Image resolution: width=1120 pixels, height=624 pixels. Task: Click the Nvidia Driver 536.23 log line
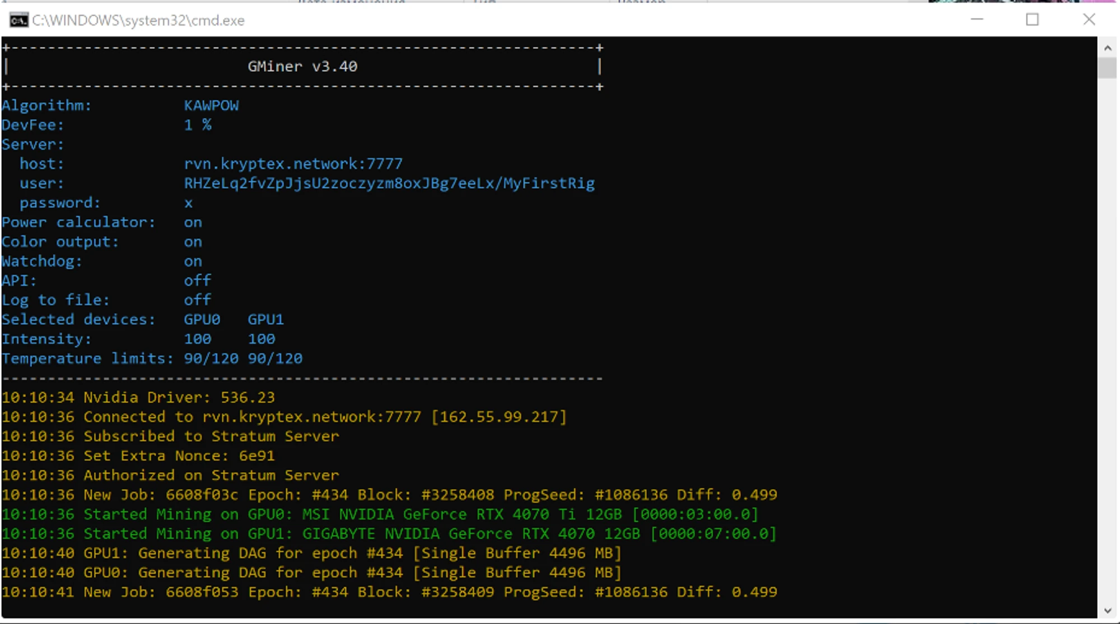pos(138,397)
